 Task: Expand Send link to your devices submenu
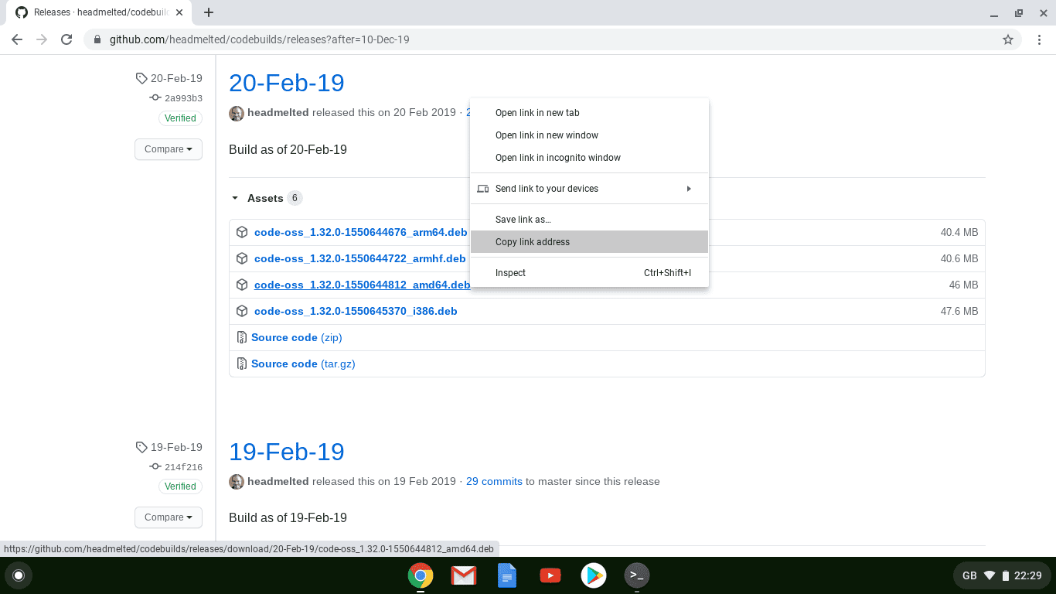pyautogui.click(x=590, y=189)
